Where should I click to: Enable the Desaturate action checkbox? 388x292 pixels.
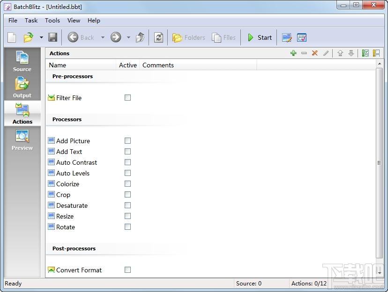[127, 205]
